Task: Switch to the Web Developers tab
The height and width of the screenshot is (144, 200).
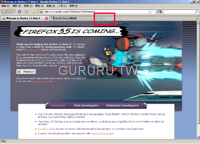Action: pos(86,105)
